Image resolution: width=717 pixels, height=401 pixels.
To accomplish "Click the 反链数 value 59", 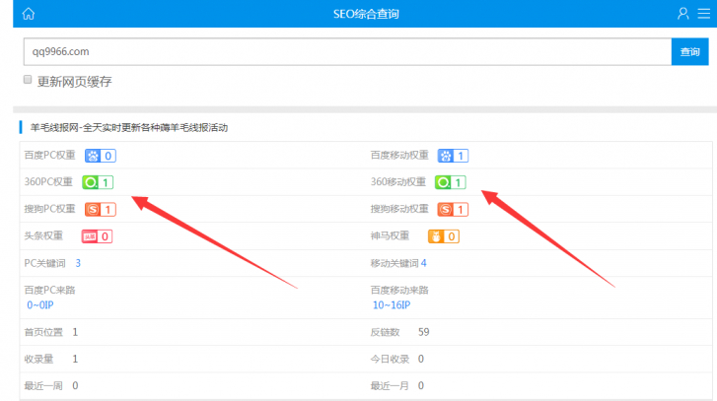I will (x=423, y=332).
